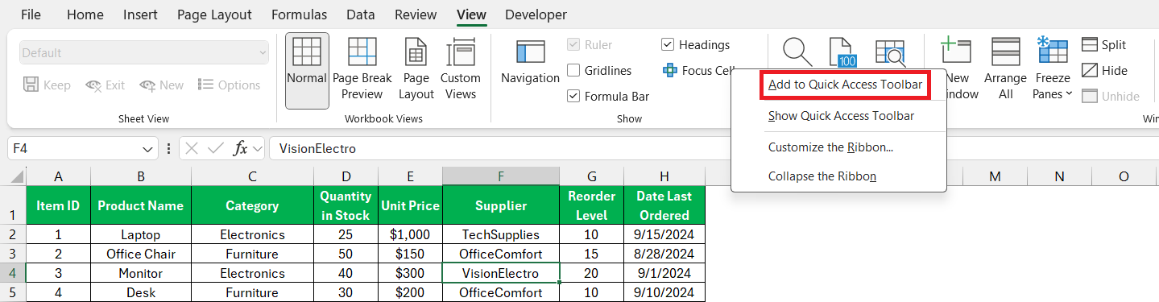Viewport: 1159px width, 302px height.
Task: Select the 8/28/2024 date cell
Action: tap(664, 254)
